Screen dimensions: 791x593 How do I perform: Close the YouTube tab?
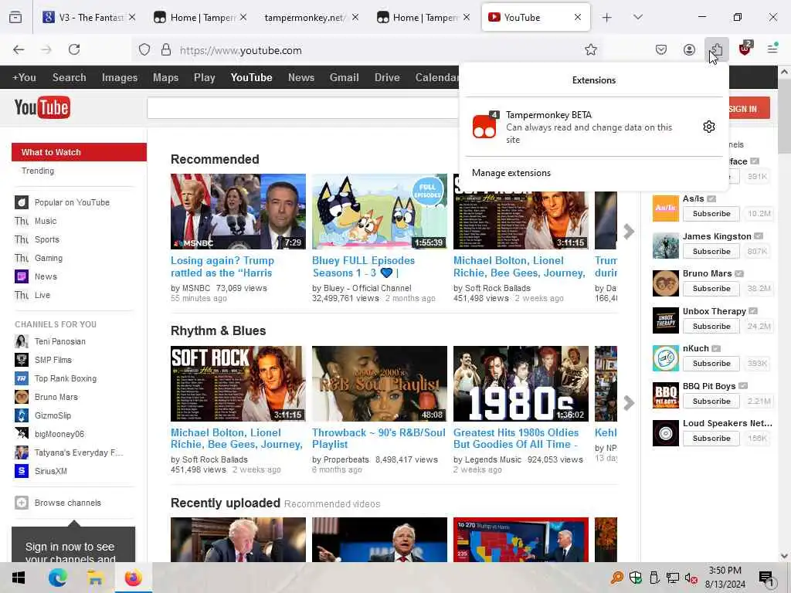(578, 18)
